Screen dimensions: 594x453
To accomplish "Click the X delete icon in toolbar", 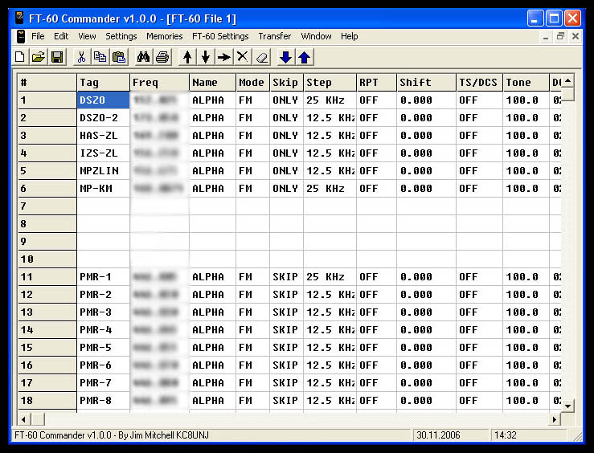I will [x=242, y=57].
